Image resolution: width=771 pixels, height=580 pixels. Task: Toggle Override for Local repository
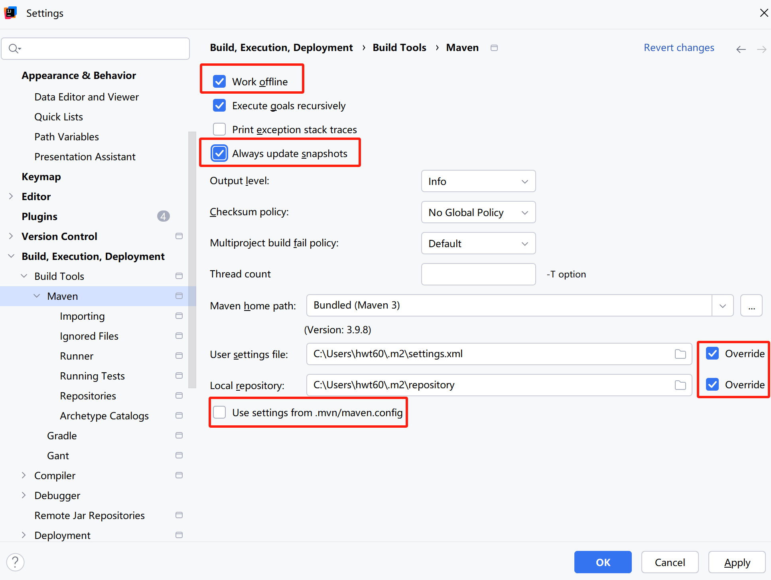(712, 384)
